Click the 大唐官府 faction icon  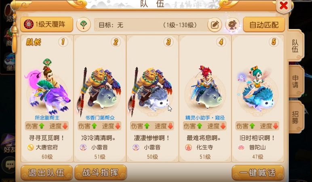pos(30,147)
